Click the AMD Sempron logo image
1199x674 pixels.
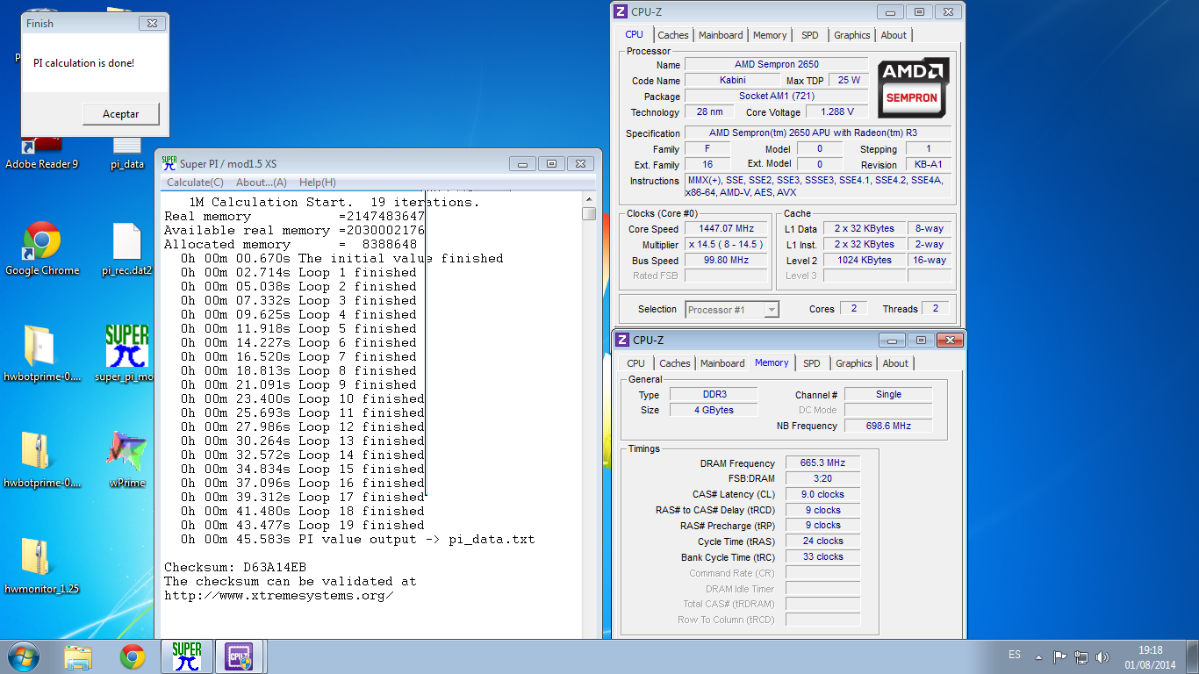coord(912,87)
